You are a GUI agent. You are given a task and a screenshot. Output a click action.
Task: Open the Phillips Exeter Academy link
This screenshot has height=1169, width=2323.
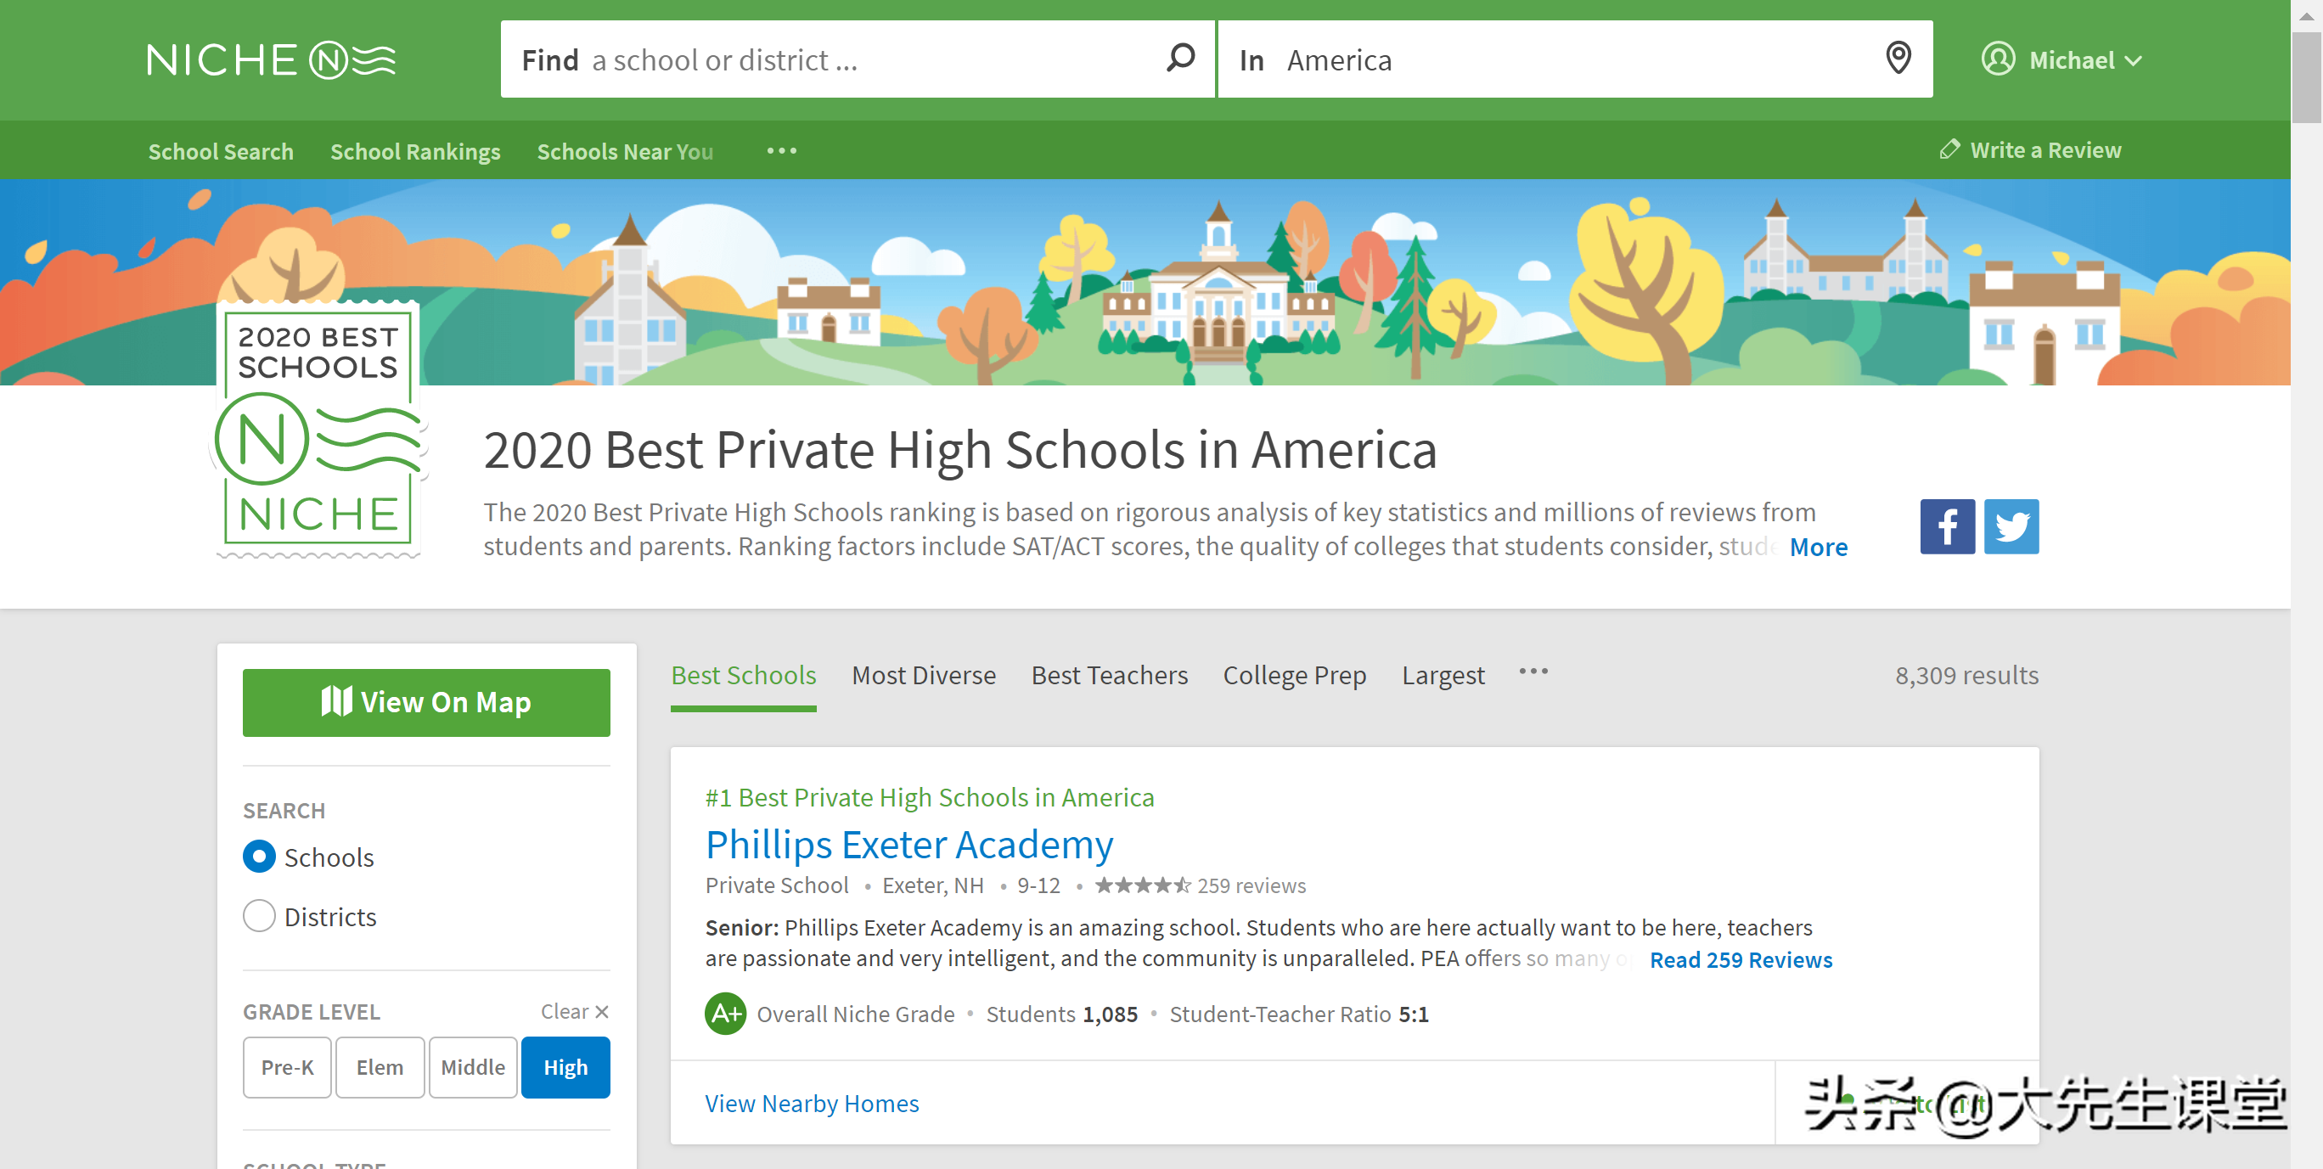click(x=908, y=844)
